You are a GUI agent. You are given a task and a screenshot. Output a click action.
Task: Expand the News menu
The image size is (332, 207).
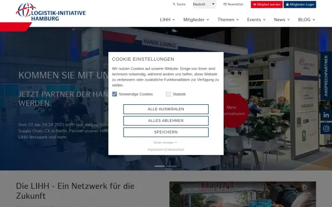(x=282, y=20)
